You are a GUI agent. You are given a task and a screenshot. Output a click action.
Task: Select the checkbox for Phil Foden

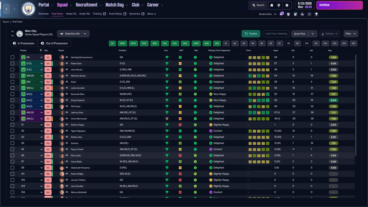(12, 106)
